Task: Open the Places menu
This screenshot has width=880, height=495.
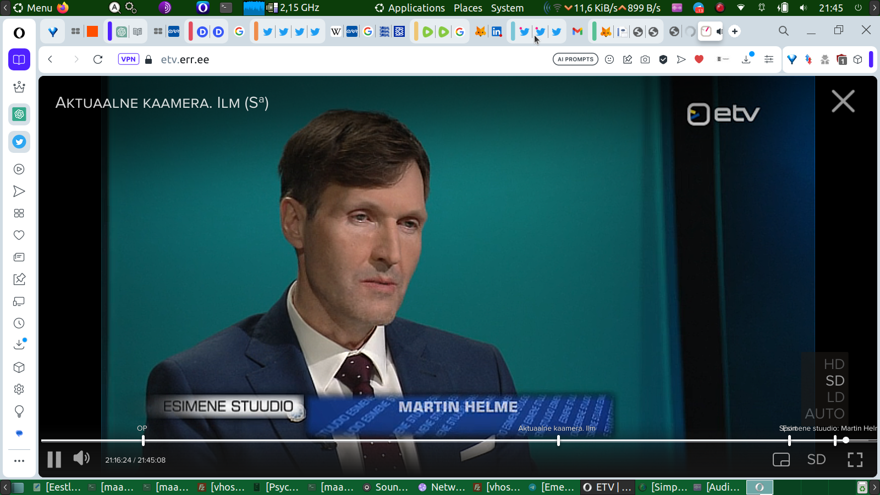Action: [x=468, y=8]
